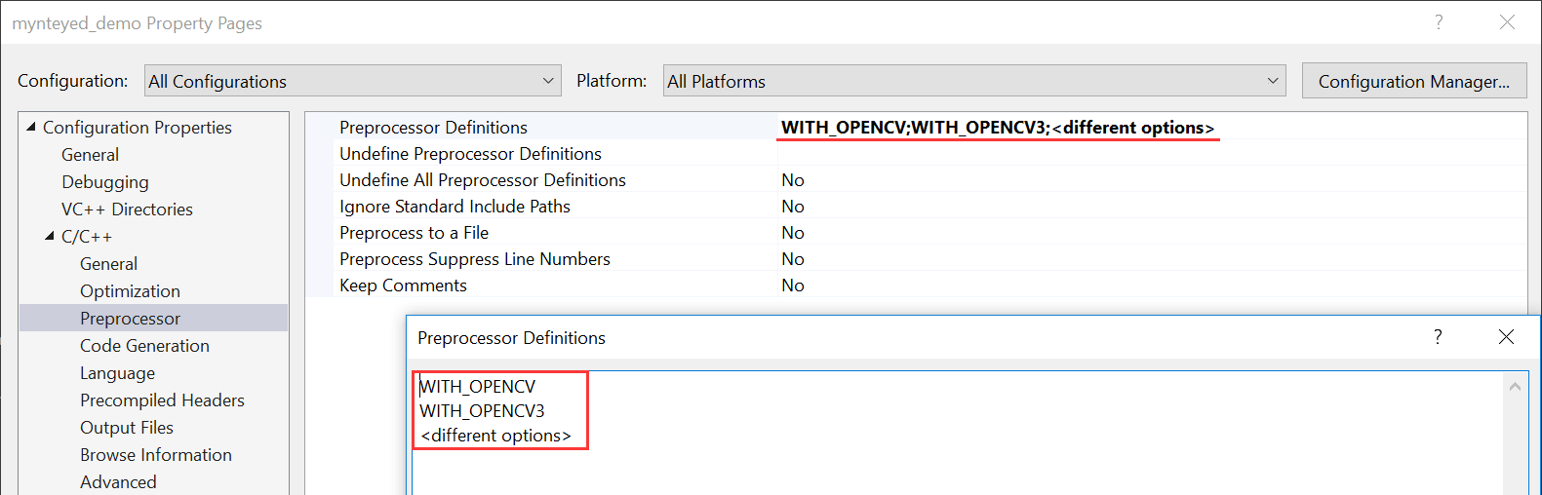Image resolution: width=1542 pixels, height=495 pixels.
Task: Click the Preprocessor Definitions value field
Action: (x=1151, y=128)
